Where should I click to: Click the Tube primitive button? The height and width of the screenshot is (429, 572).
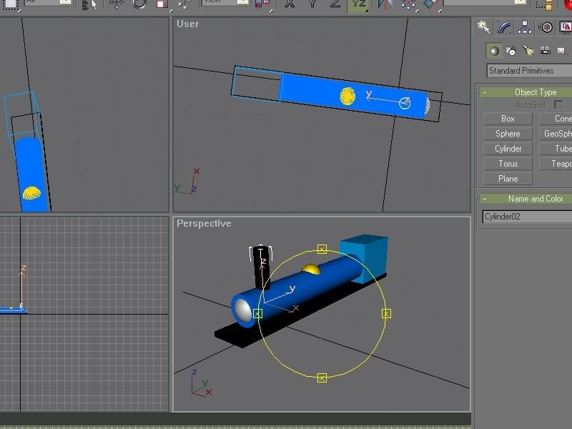click(x=556, y=149)
